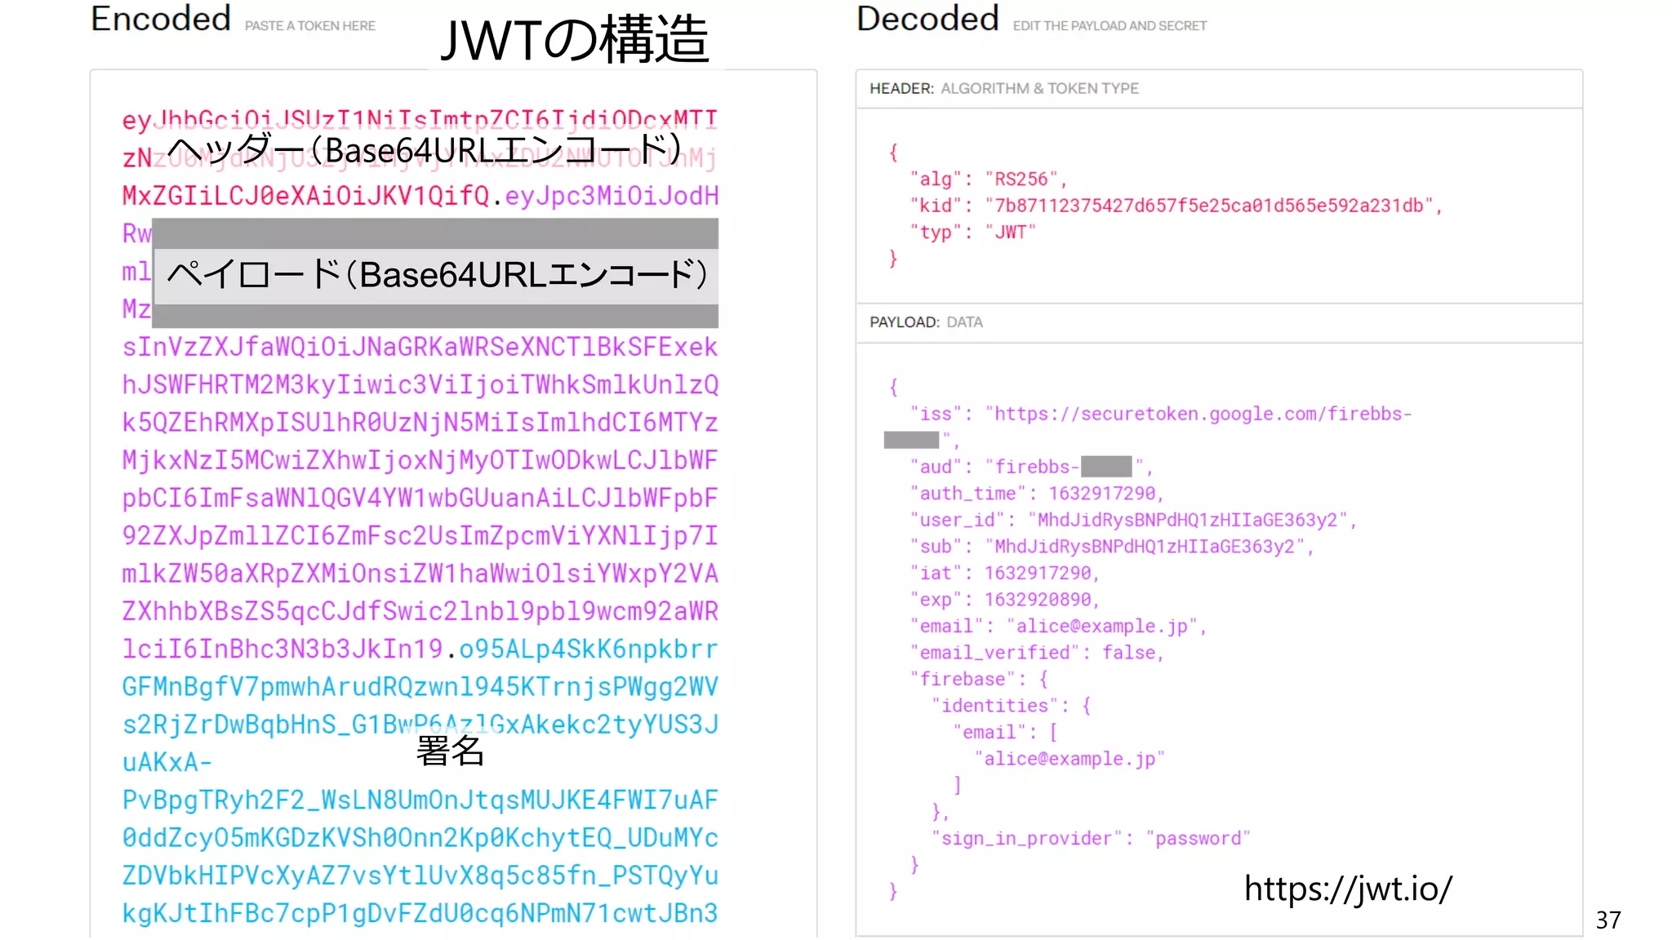The image size is (1672, 940).
Task: Click the "auth_time": 1632917290 line
Action: tap(1037, 494)
